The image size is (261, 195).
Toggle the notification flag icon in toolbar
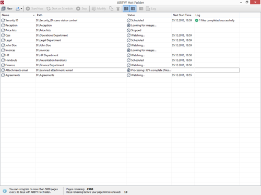click(x=126, y=8)
